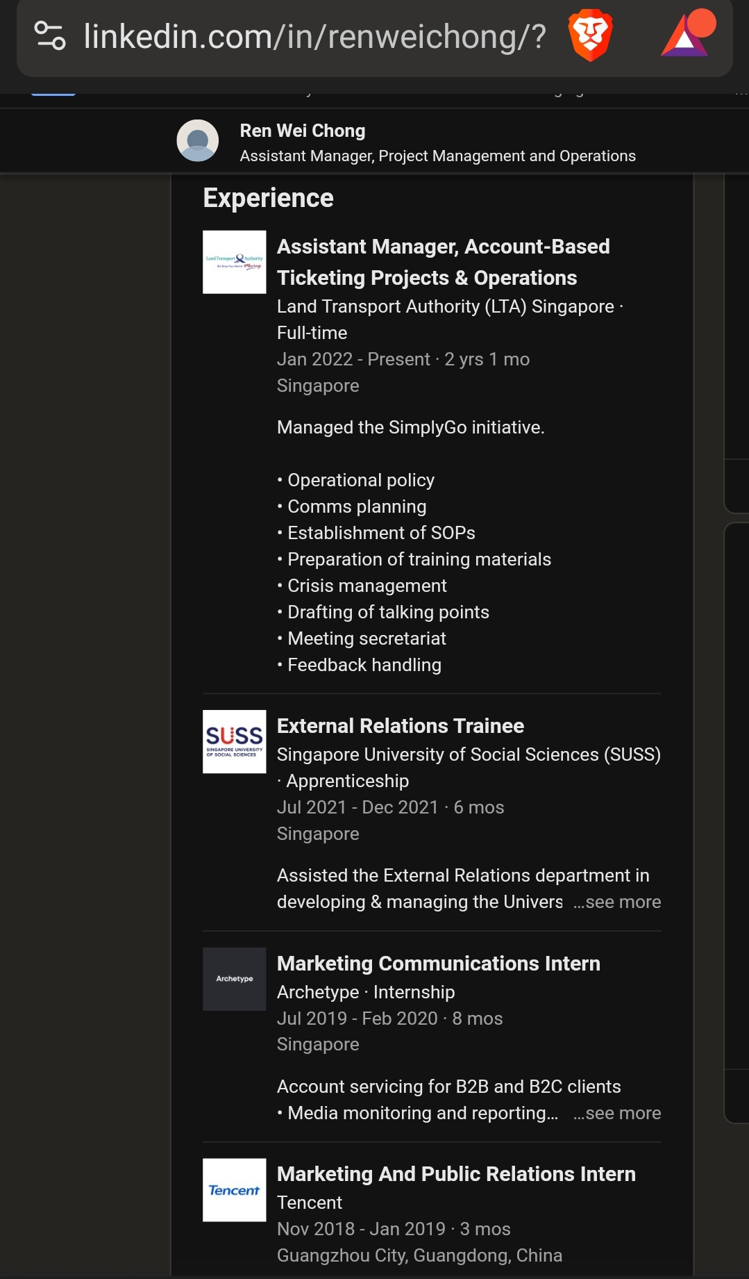Open the Brave Rewards triangle icon
This screenshot has height=1279, width=749.
point(687,33)
